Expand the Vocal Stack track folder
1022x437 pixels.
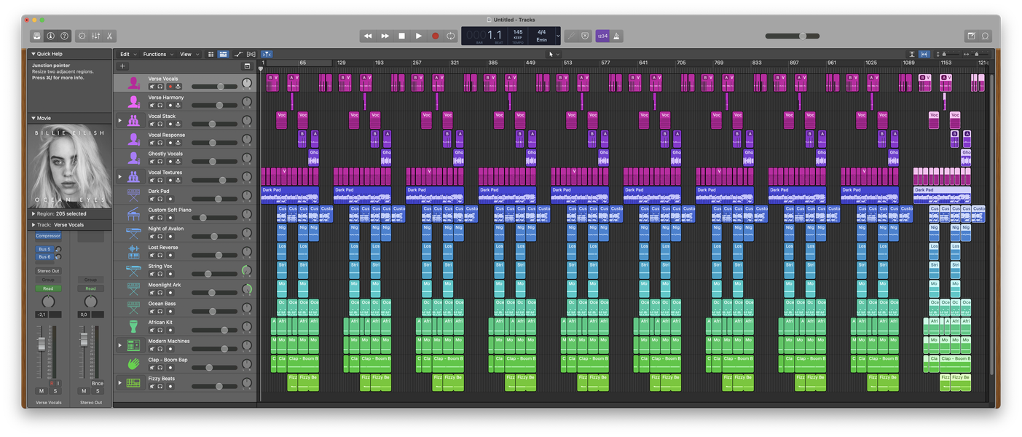120,120
